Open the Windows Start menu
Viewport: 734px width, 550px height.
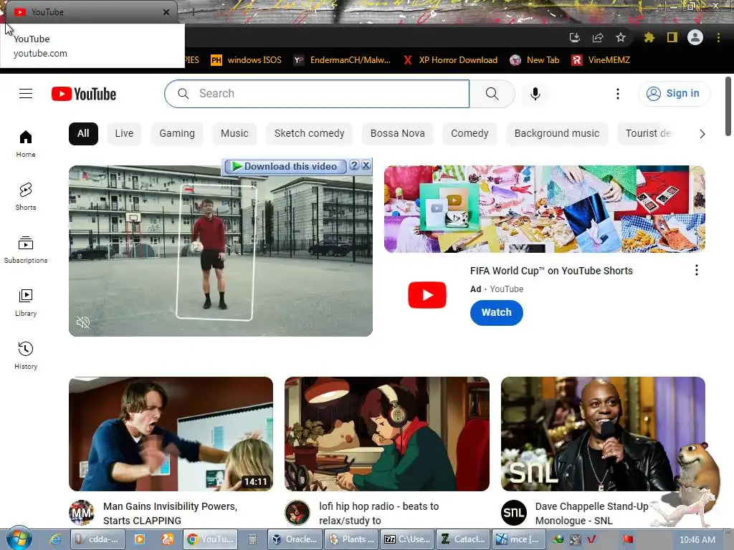click(x=19, y=539)
